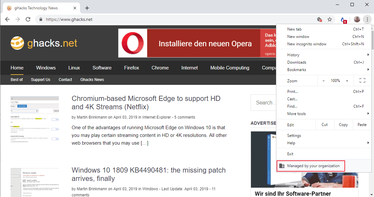Open the Mobile Computing category

[230, 68]
